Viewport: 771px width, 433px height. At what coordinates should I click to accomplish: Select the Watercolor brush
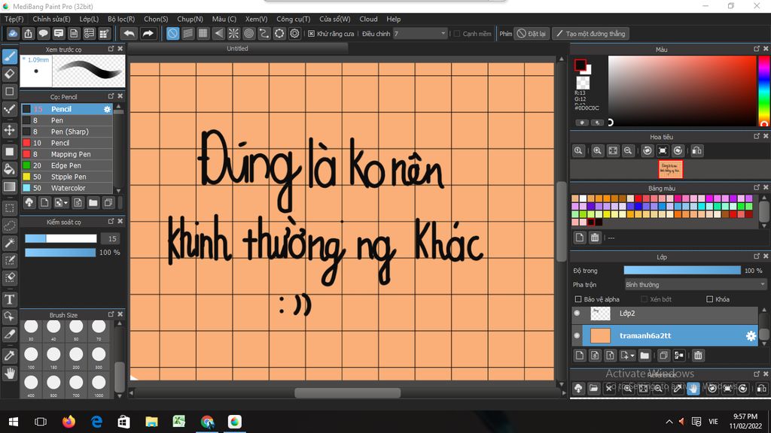pyautogui.click(x=67, y=188)
